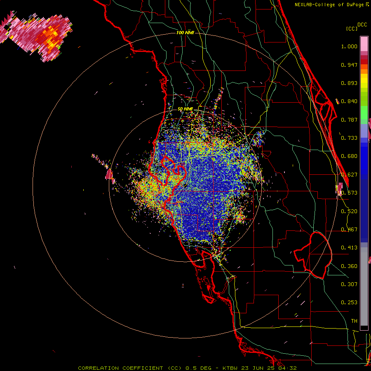
Task: Pick the light pink segment at the top of the color bar
Action: 364,44
